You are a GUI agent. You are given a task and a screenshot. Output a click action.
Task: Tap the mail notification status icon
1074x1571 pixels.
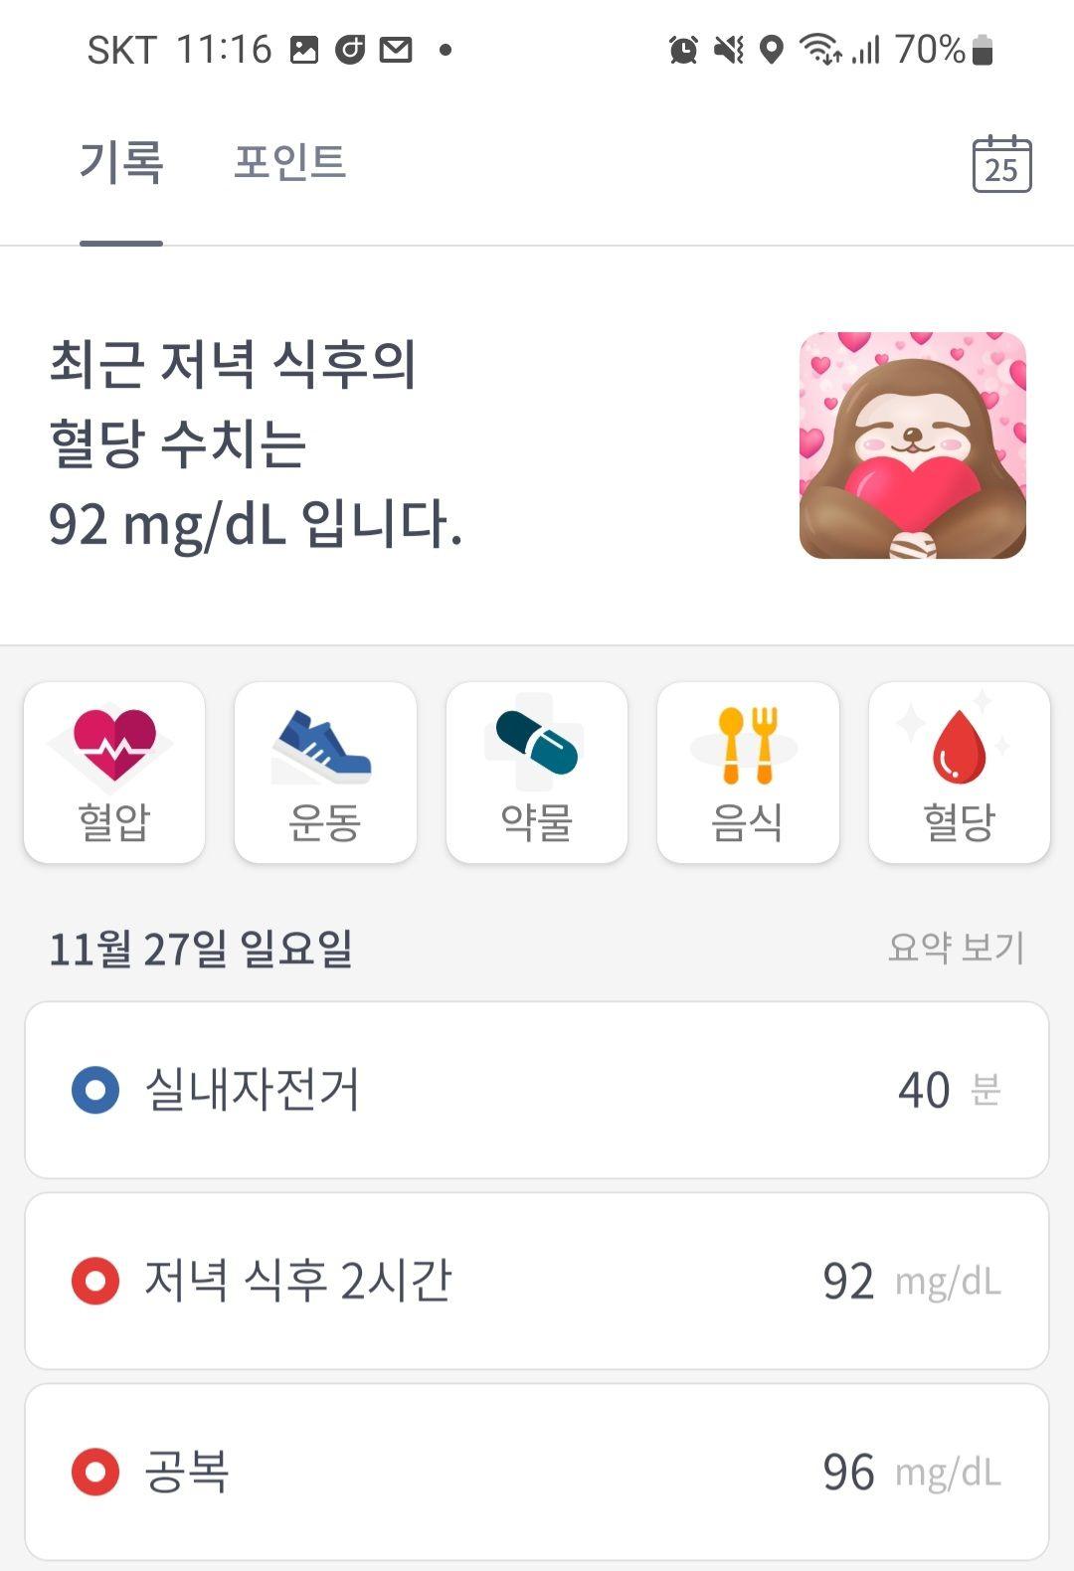pos(396,49)
